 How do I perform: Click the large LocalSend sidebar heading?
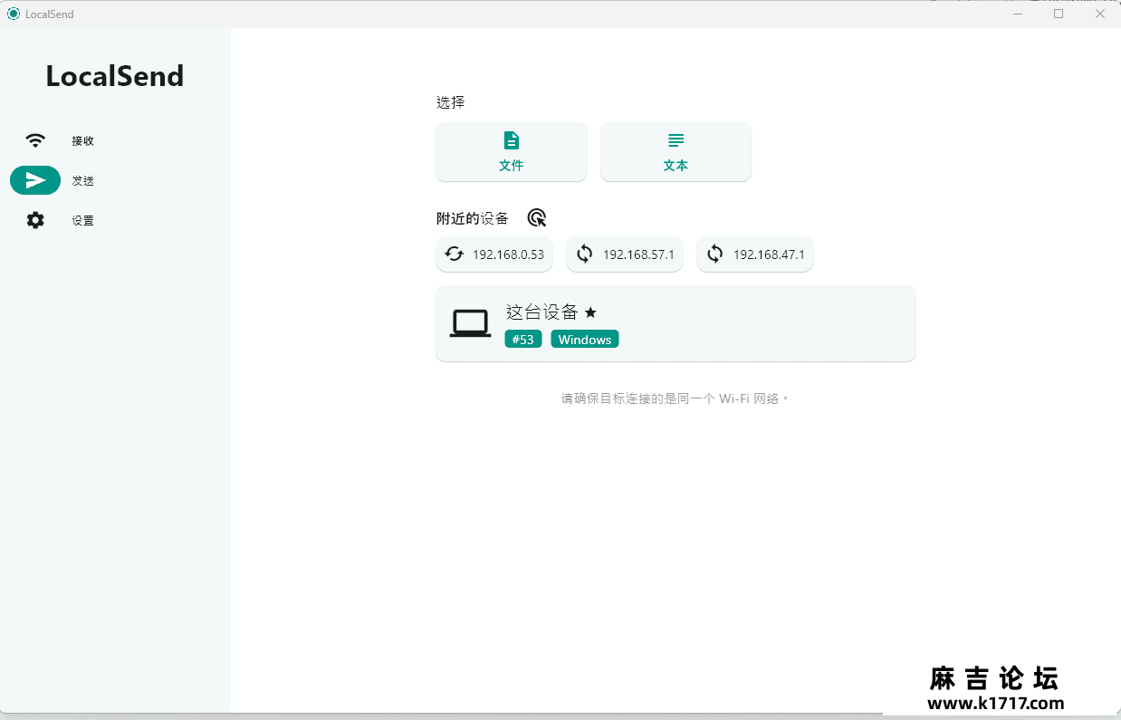point(115,76)
